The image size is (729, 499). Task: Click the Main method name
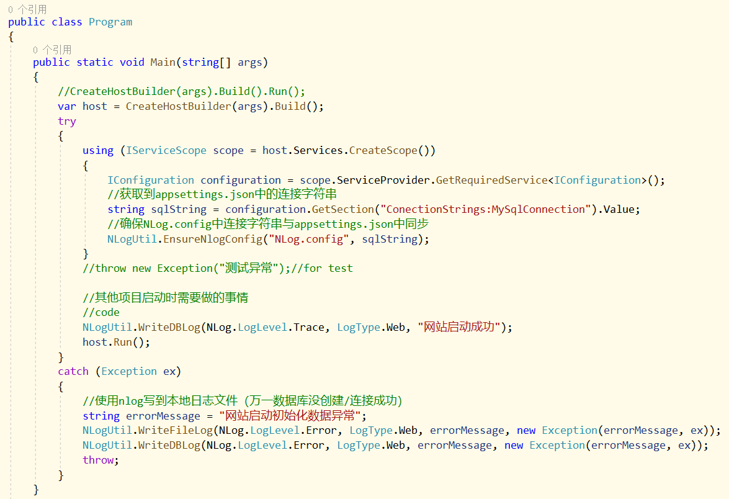pos(163,62)
